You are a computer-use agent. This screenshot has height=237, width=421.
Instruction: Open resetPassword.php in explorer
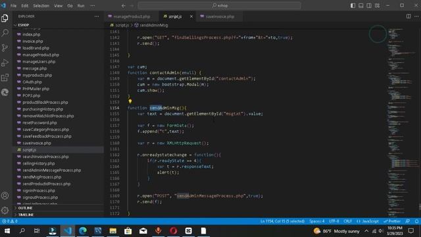click(39, 122)
